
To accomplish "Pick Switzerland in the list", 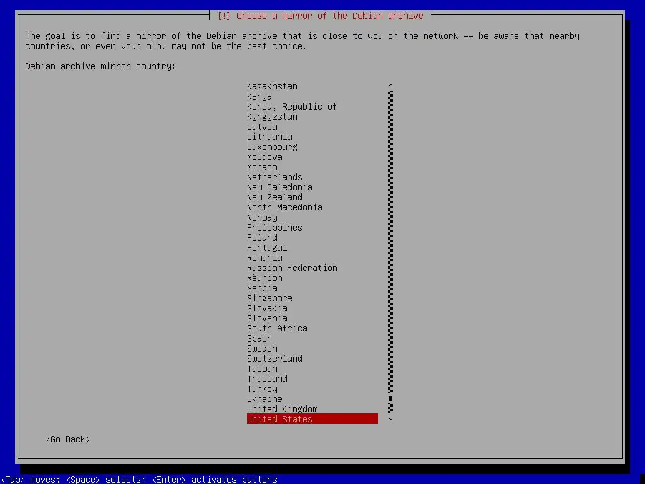I will point(275,359).
